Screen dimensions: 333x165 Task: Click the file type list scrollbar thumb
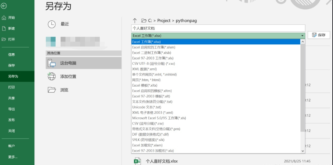[x=303, y=88]
